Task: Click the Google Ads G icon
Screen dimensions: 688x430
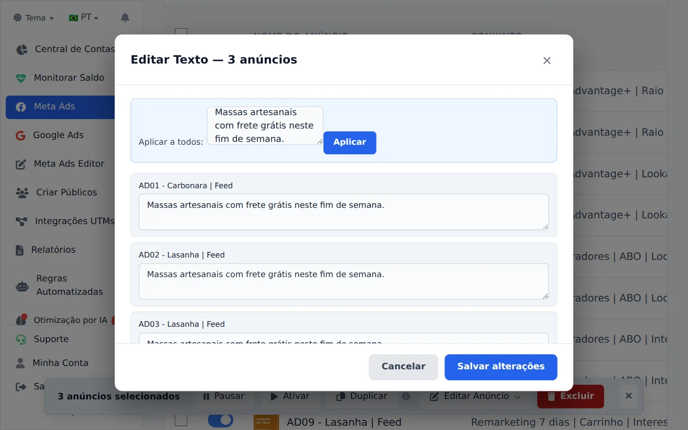Action: click(x=21, y=136)
